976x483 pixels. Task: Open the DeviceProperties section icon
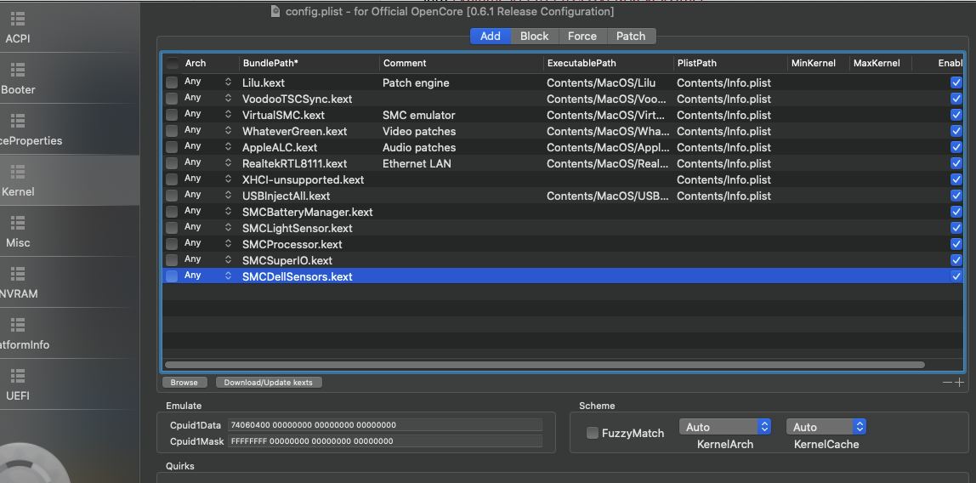(17, 121)
